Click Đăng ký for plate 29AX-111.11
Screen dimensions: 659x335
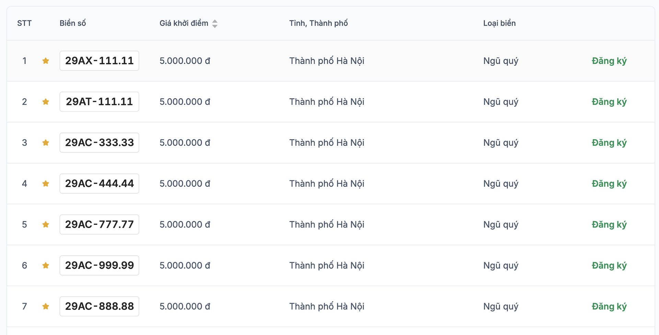pyautogui.click(x=609, y=61)
